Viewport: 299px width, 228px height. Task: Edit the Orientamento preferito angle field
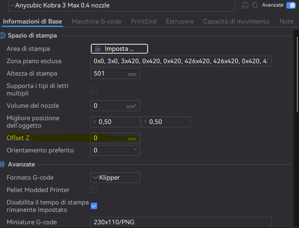coord(115,150)
